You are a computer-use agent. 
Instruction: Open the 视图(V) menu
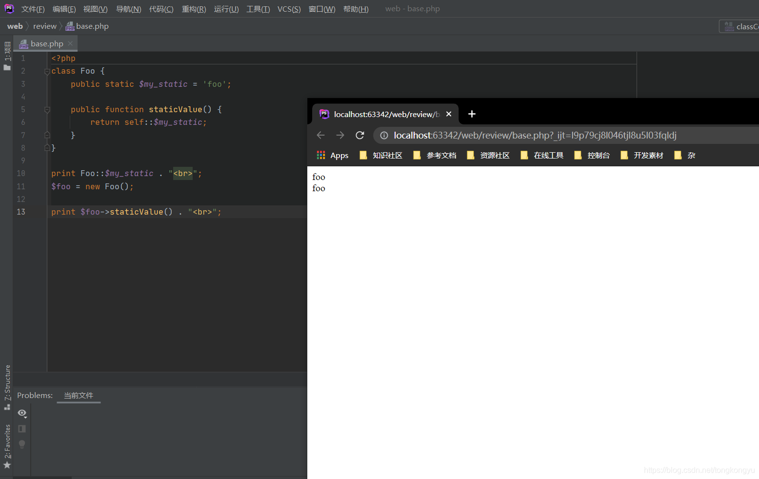pyautogui.click(x=95, y=9)
